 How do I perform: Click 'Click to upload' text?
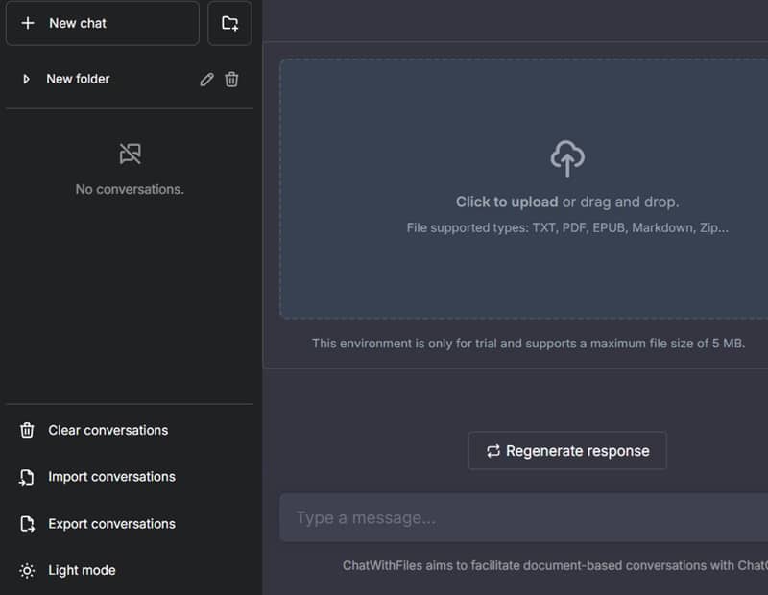pos(507,202)
